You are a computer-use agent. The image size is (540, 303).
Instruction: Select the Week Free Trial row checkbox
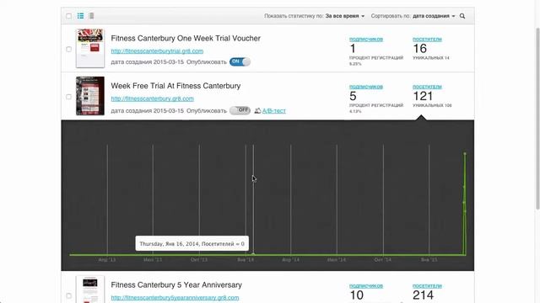coord(69,97)
